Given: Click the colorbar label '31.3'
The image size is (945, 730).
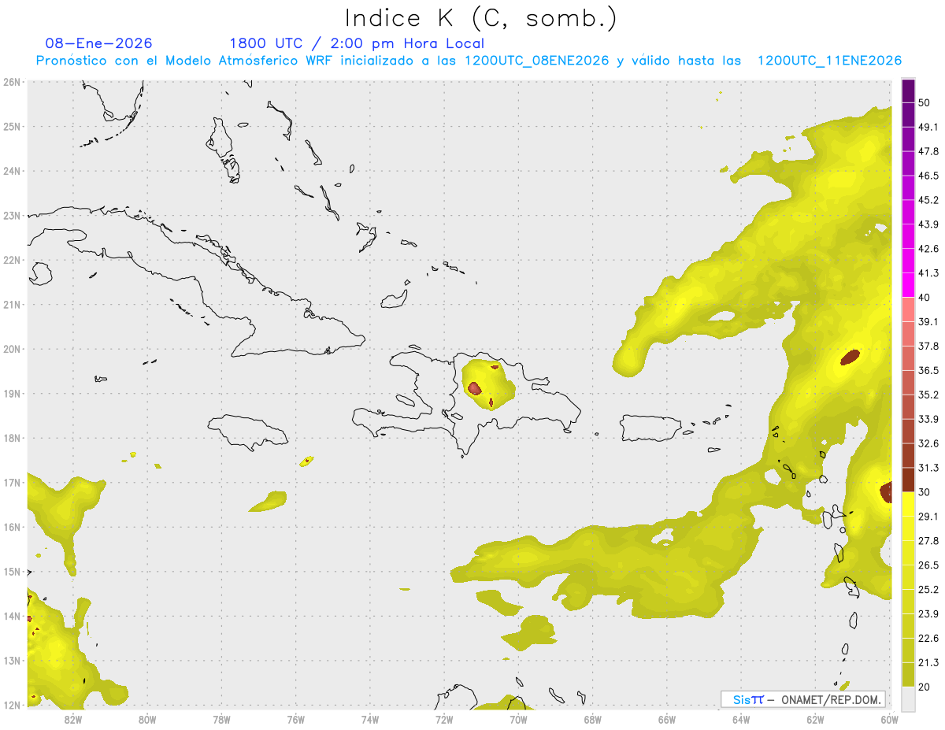Looking at the screenshot, I should pyautogui.click(x=928, y=468).
